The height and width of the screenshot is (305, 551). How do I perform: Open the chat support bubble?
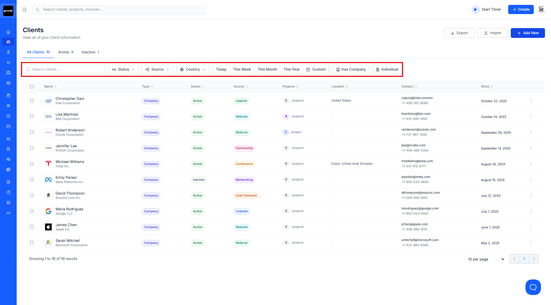point(533,287)
